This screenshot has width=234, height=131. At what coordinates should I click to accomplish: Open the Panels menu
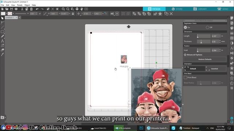click(20, 5)
